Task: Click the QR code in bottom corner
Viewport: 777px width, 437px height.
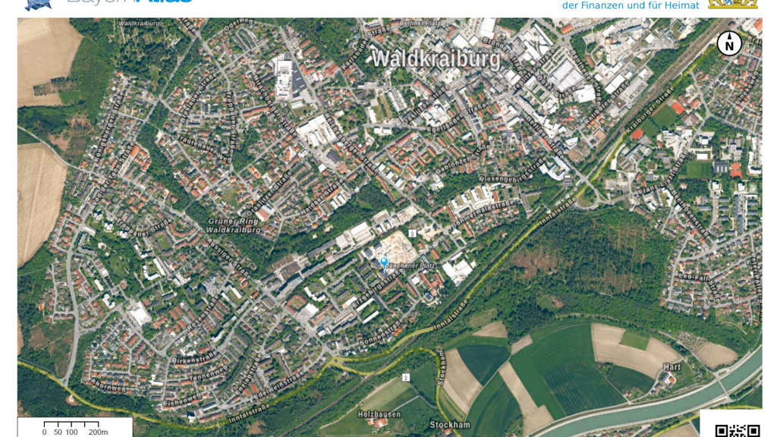Action: tap(737, 429)
